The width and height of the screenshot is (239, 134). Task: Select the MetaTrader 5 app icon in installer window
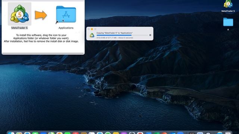[x=19, y=14]
